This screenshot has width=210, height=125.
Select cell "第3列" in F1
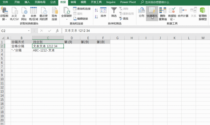point(103,42)
